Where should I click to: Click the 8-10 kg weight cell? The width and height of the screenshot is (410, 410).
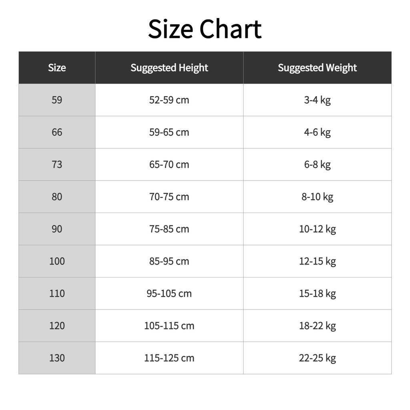[317, 197]
